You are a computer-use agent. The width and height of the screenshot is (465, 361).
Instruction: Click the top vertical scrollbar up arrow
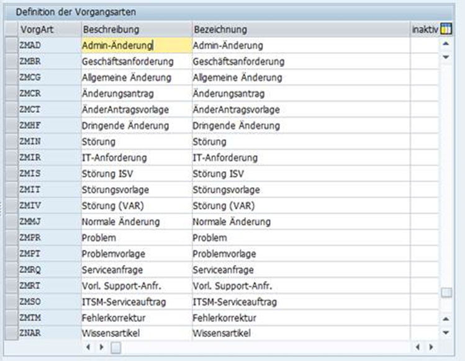(x=446, y=44)
